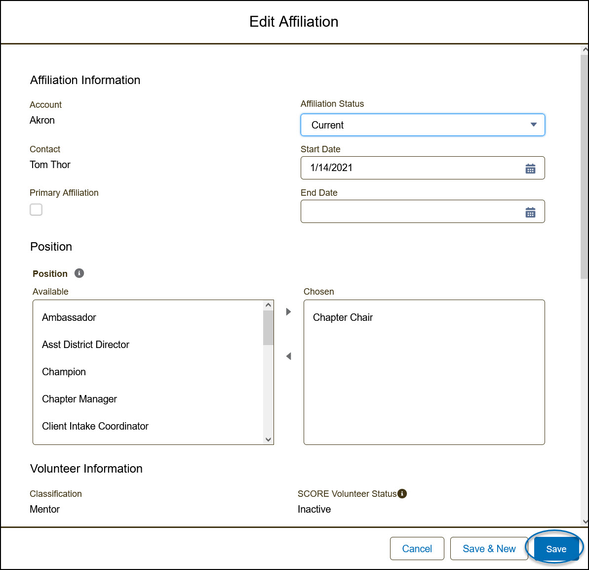Viewport: 589px width, 570px height.
Task: Select Chapter Manager in Available list
Action: (79, 399)
